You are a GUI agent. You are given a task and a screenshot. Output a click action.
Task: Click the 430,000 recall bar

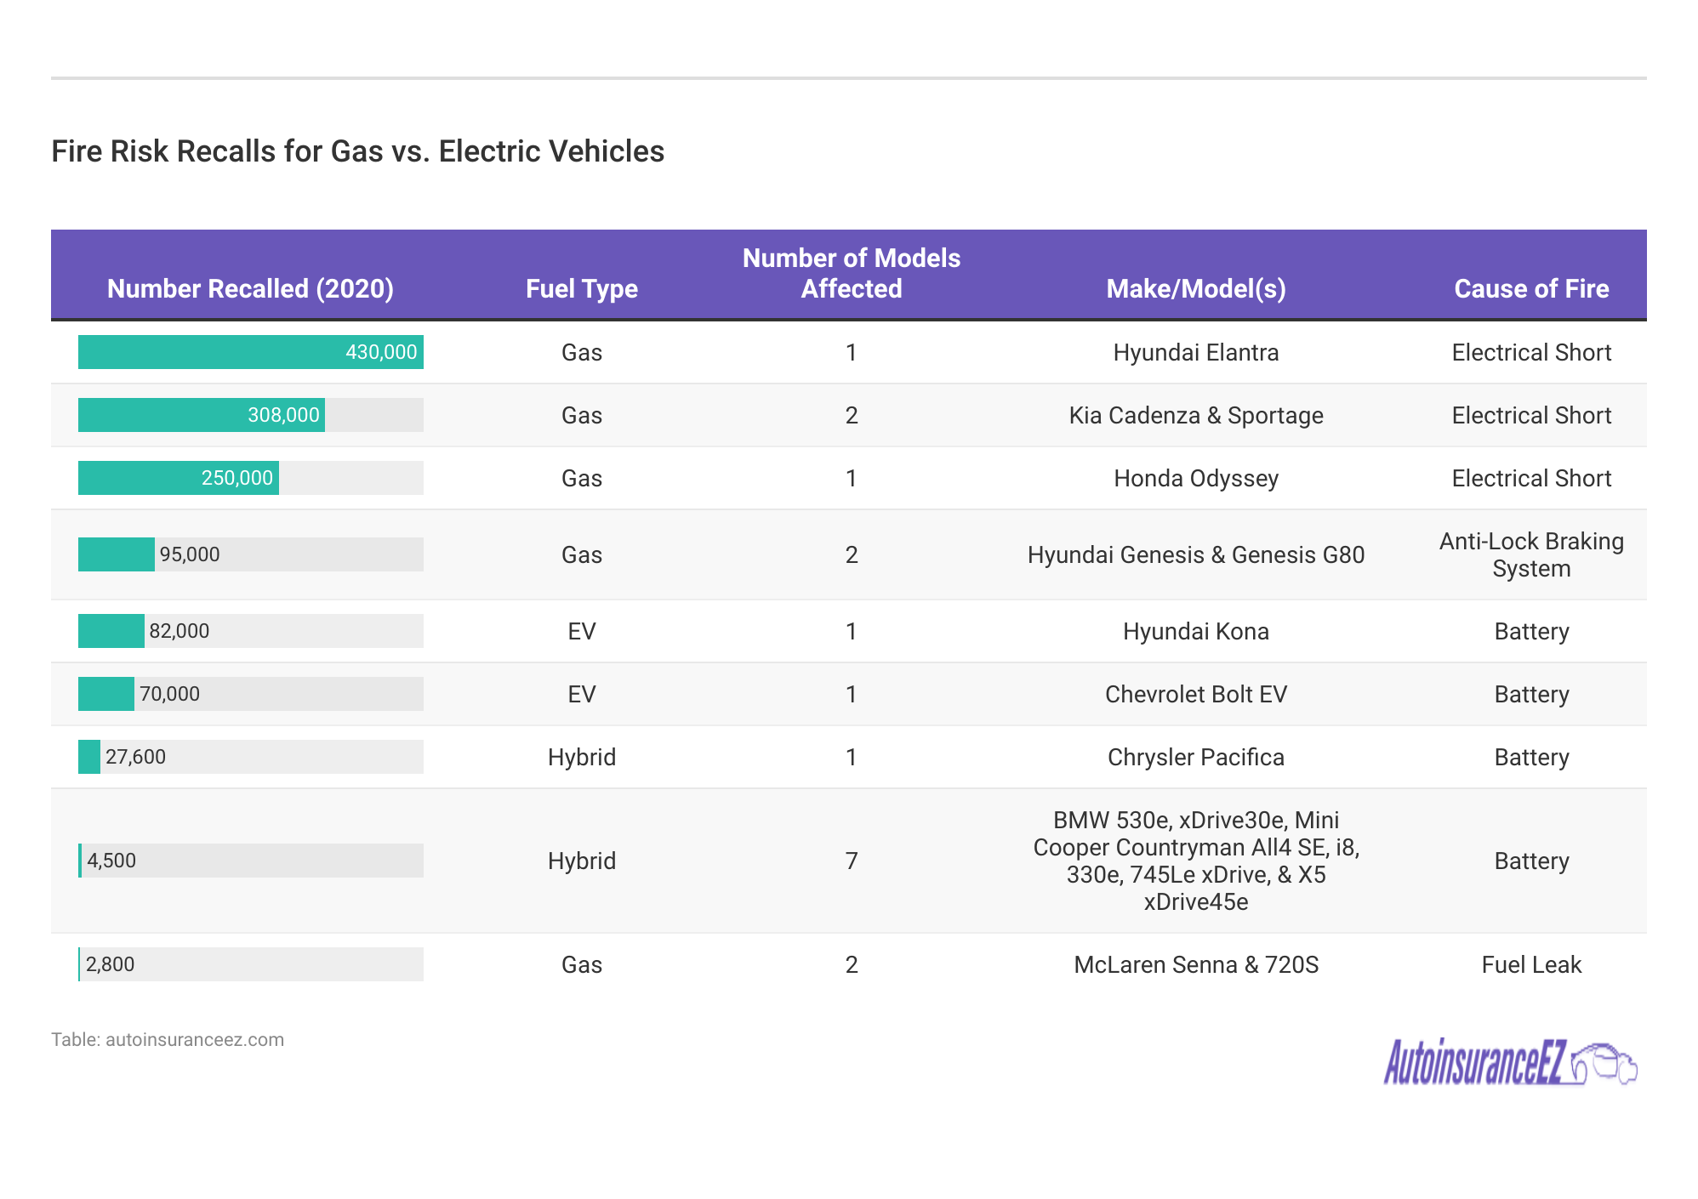coord(250,352)
